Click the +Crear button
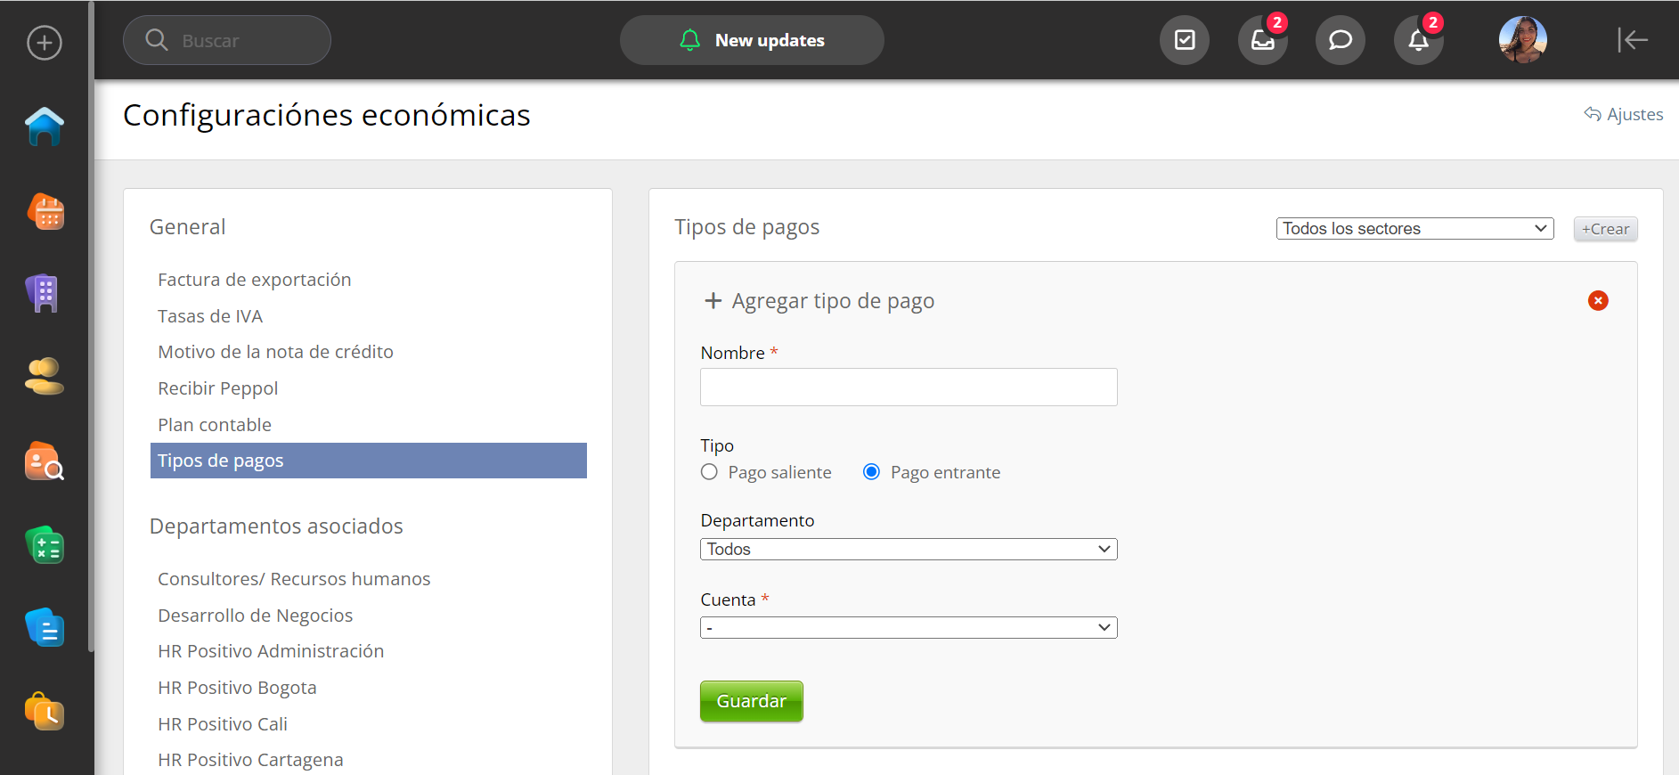The image size is (1679, 775). coord(1605,229)
